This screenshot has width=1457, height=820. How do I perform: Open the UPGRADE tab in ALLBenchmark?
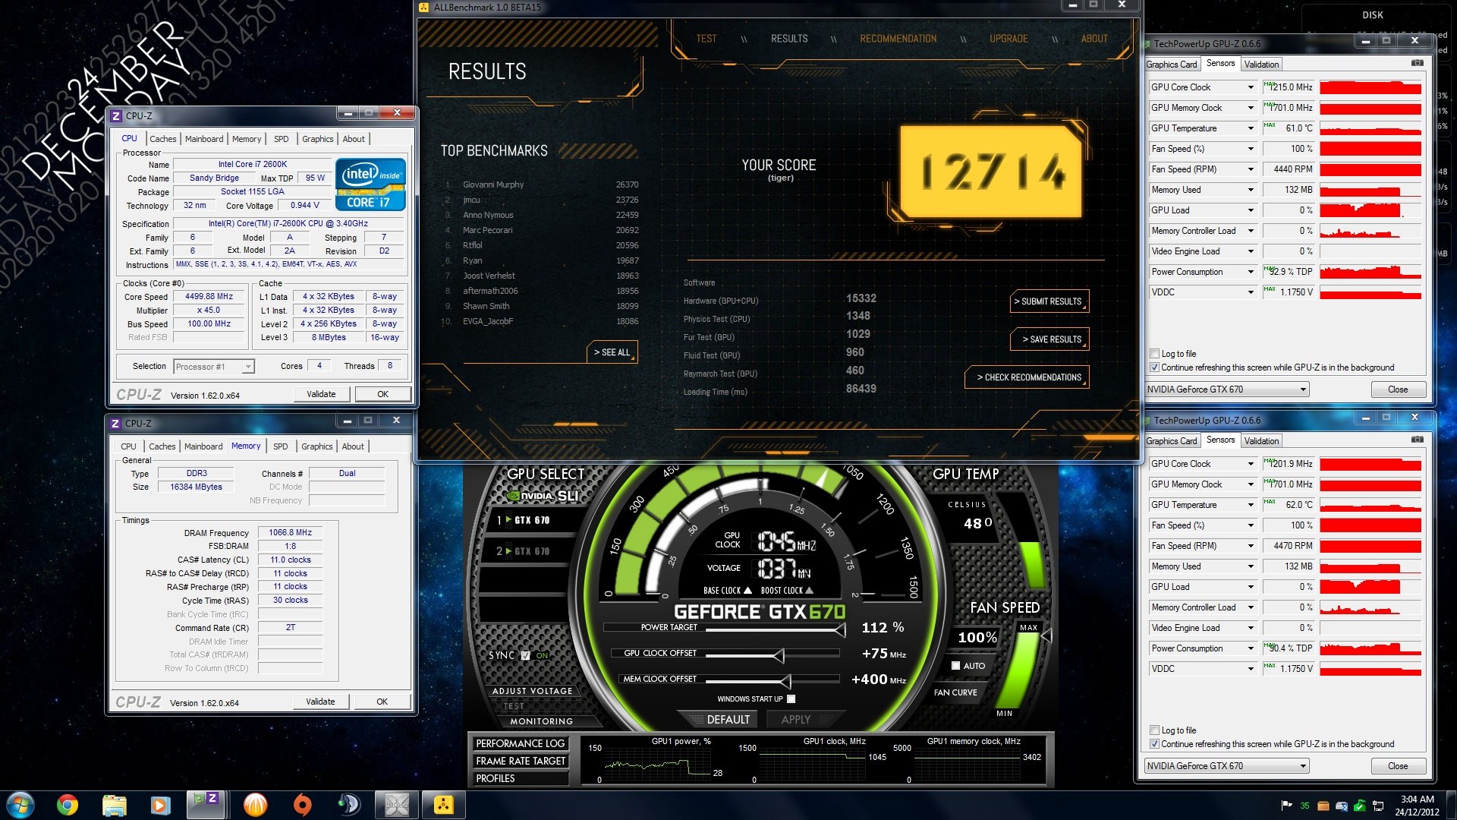pos(1009,39)
